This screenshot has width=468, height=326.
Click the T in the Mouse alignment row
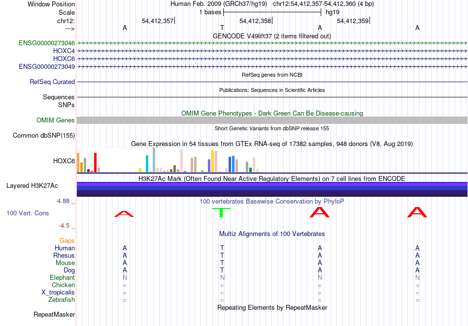[x=222, y=263]
